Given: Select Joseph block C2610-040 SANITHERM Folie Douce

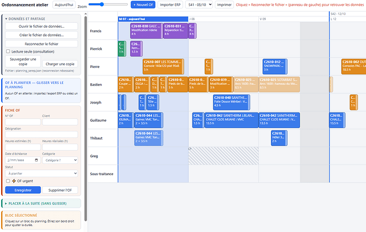Looking at the screenshot, I should click(231, 102).
